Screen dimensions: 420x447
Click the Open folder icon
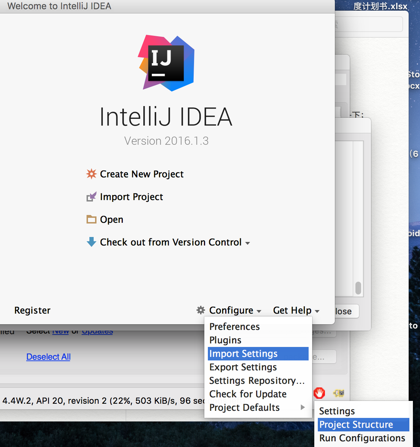pyautogui.click(x=92, y=219)
